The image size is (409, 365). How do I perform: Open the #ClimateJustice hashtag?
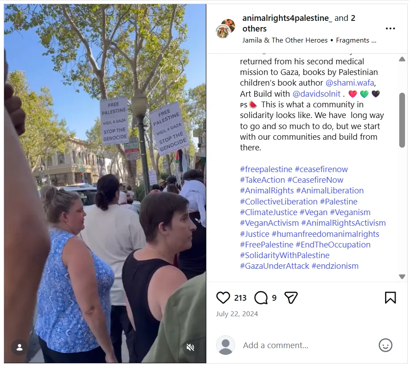point(268,212)
